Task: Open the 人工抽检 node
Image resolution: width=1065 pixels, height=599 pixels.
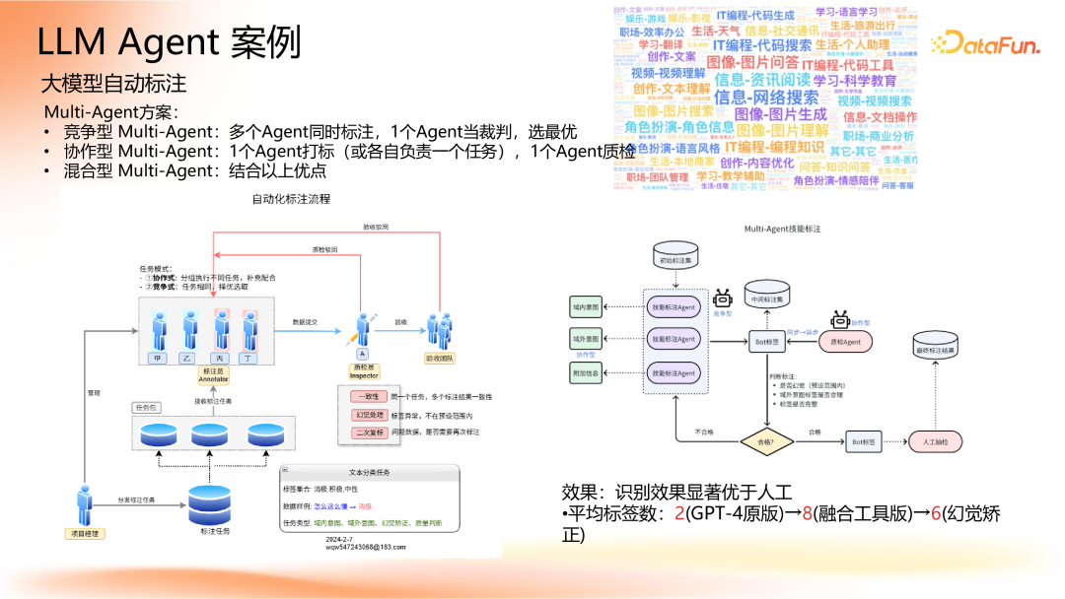Action: coord(937,443)
